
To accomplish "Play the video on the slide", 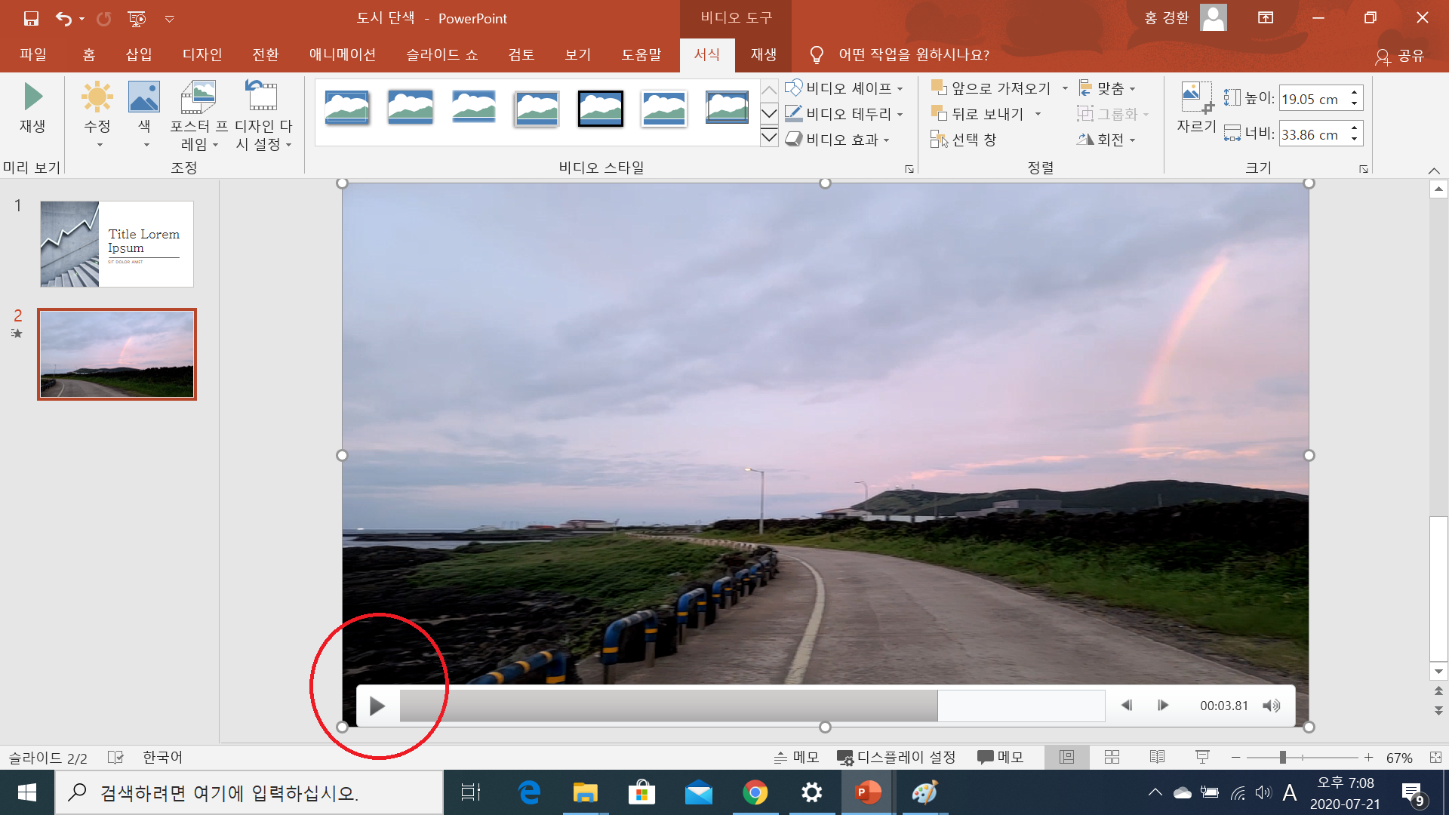I will pos(377,706).
